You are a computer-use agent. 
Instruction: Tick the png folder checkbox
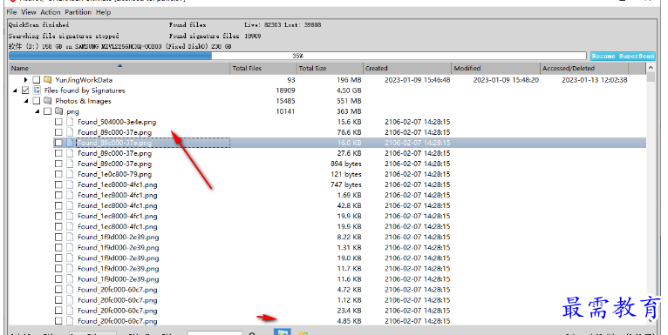pos(47,111)
